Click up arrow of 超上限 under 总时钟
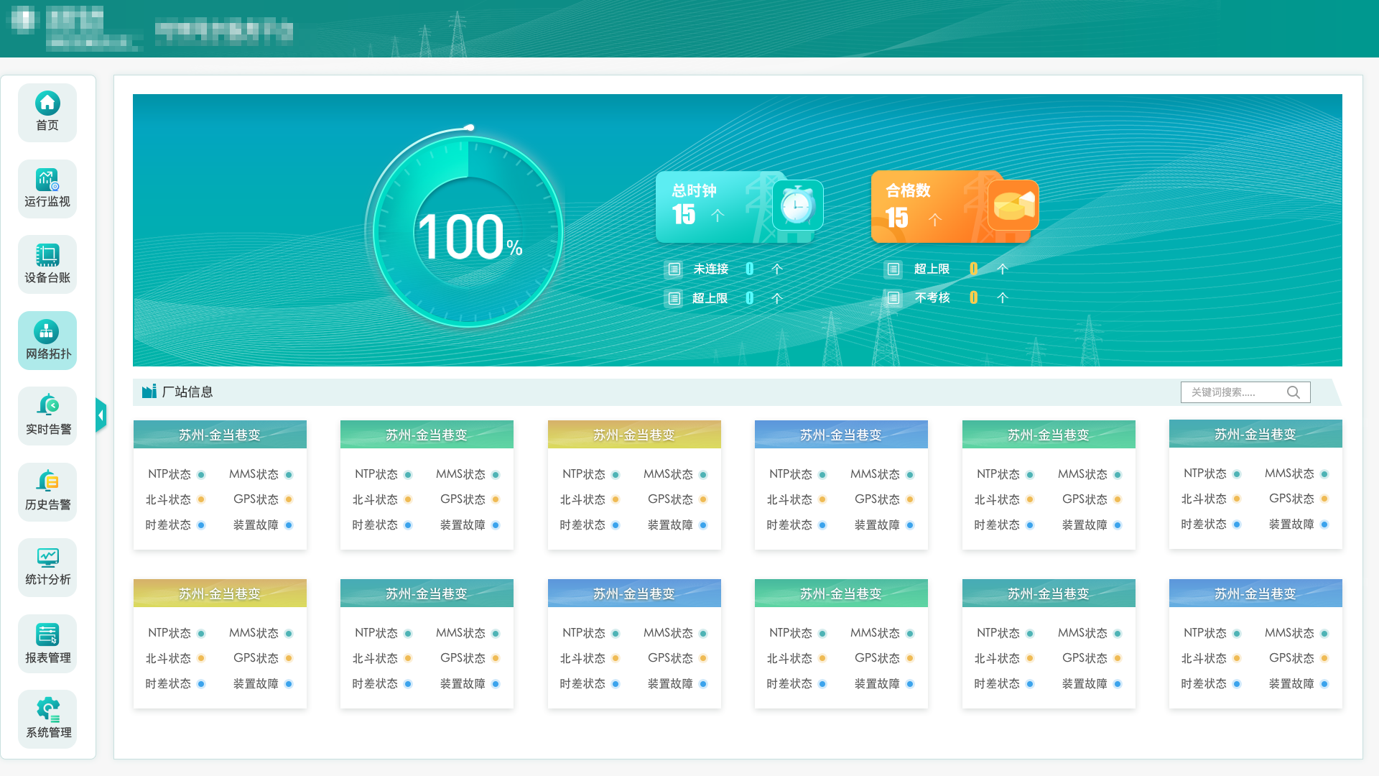The image size is (1379, 776). point(776,298)
